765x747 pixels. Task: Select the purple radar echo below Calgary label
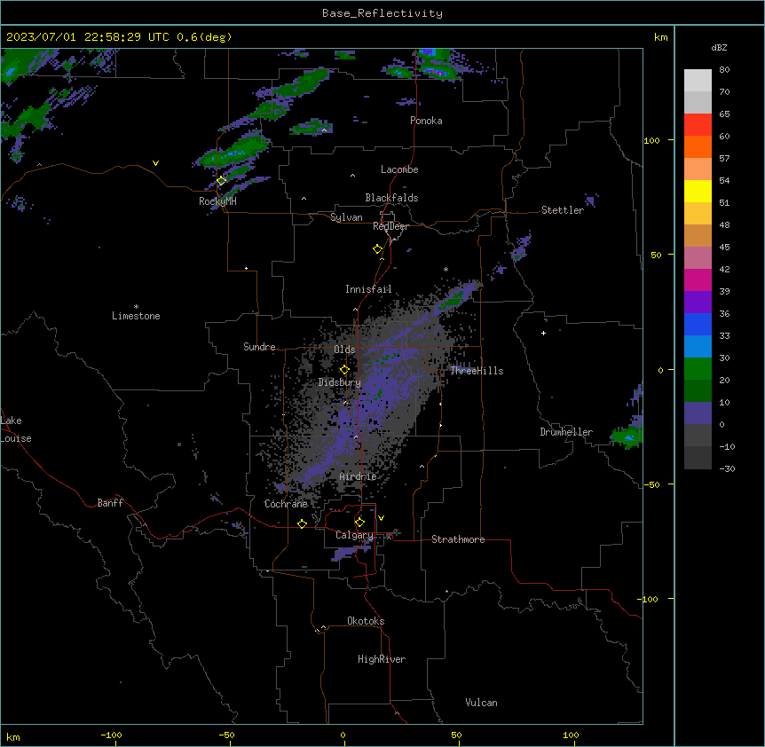351,553
